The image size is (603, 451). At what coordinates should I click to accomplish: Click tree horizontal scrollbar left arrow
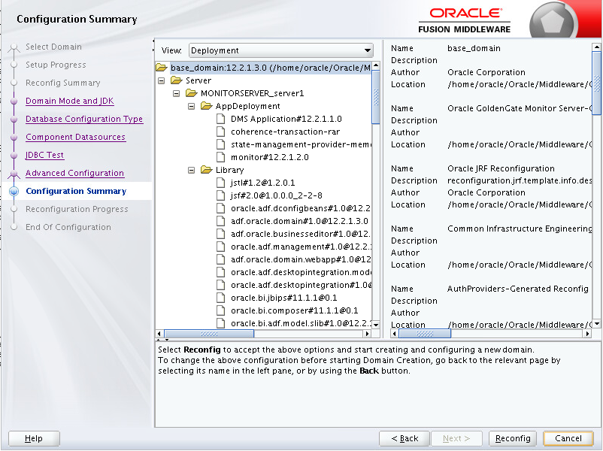pos(160,334)
